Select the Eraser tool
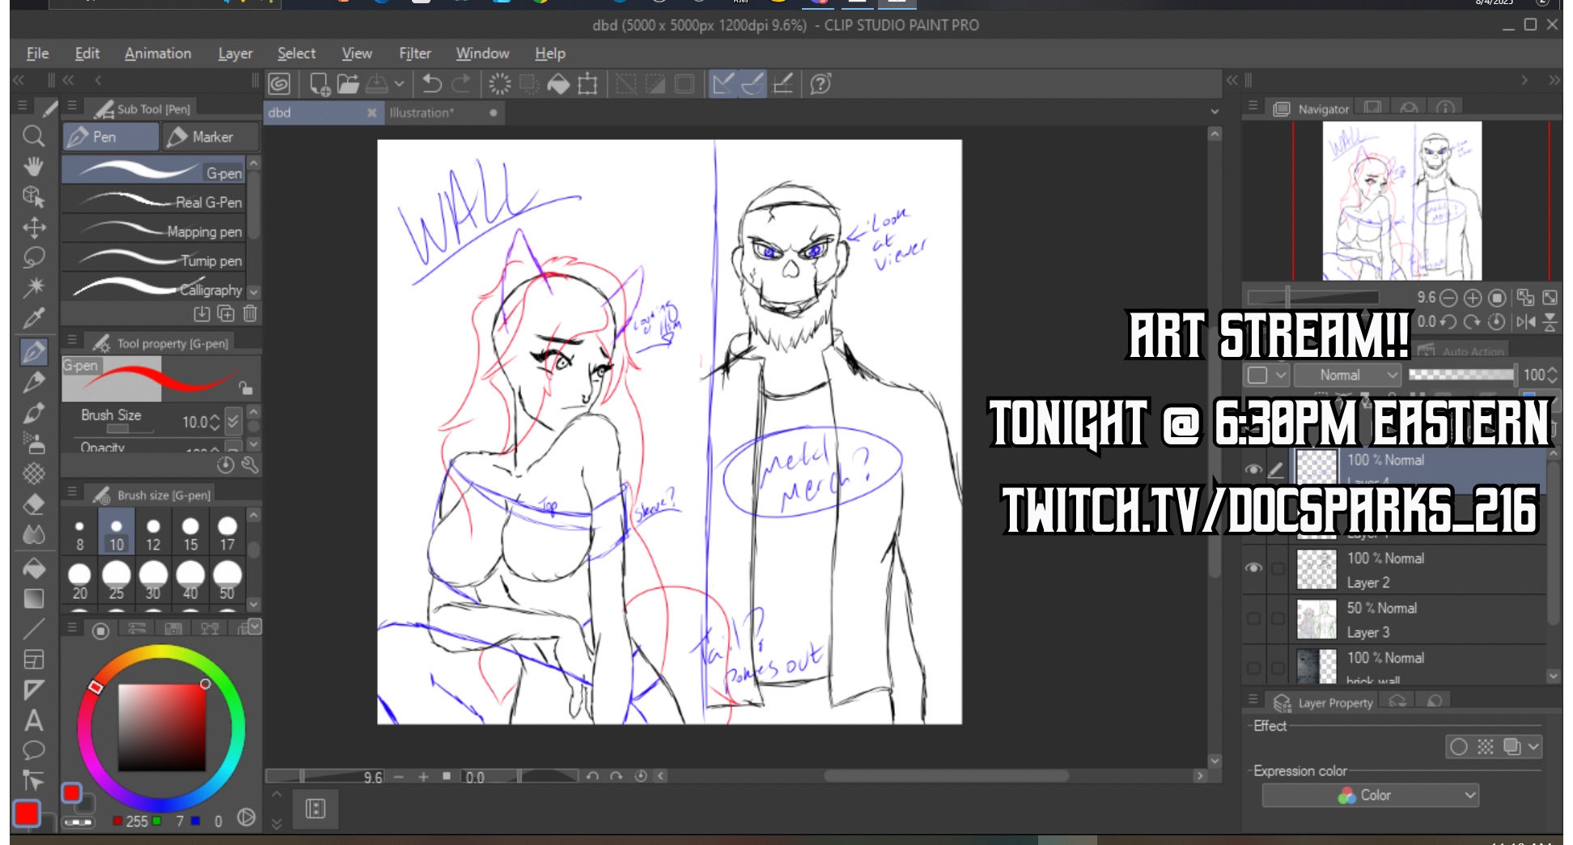This screenshot has height=845, width=1573. coord(33,504)
